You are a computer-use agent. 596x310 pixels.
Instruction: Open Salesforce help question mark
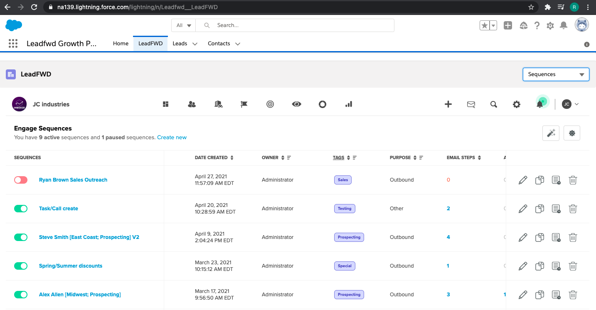click(x=537, y=25)
